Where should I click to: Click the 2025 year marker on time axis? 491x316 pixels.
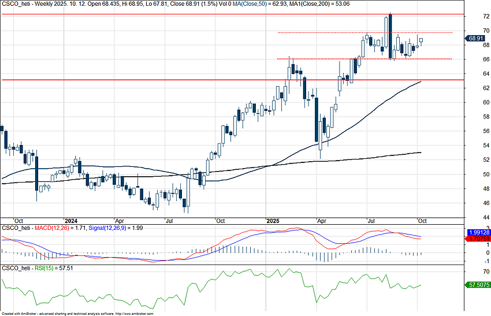click(273, 221)
